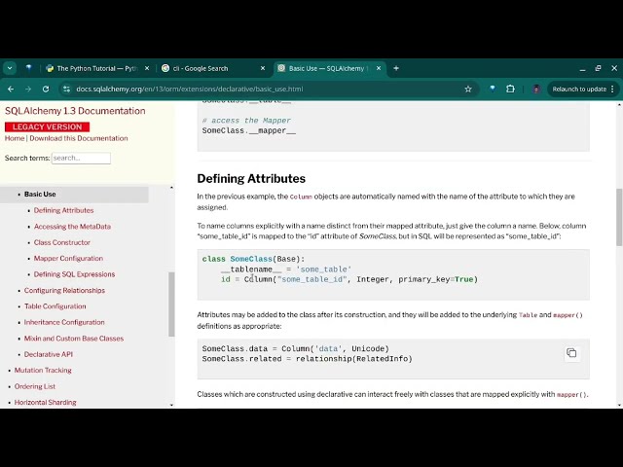The width and height of the screenshot is (623, 467).
Task: Click the Search terms input field
Action: click(x=81, y=158)
